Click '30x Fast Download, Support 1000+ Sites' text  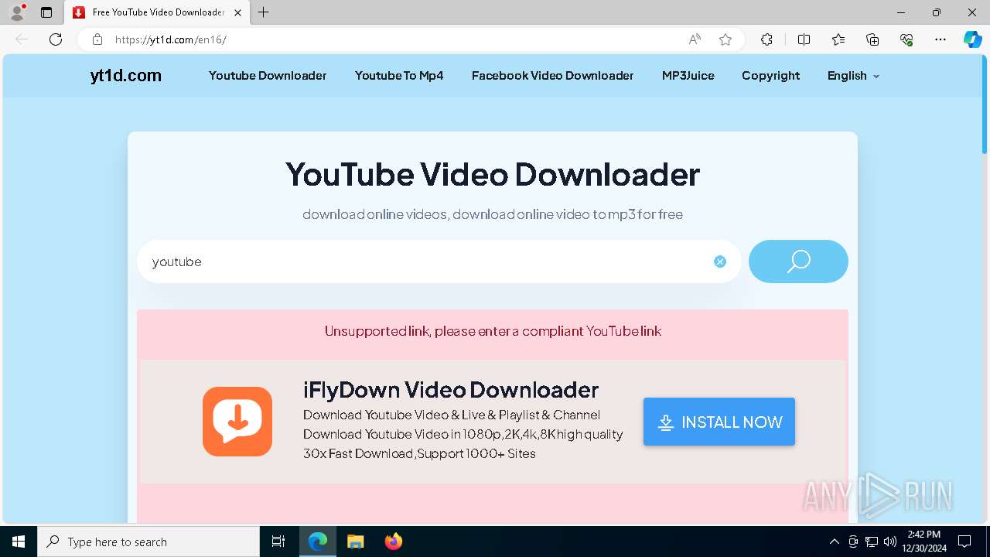[419, 453]
